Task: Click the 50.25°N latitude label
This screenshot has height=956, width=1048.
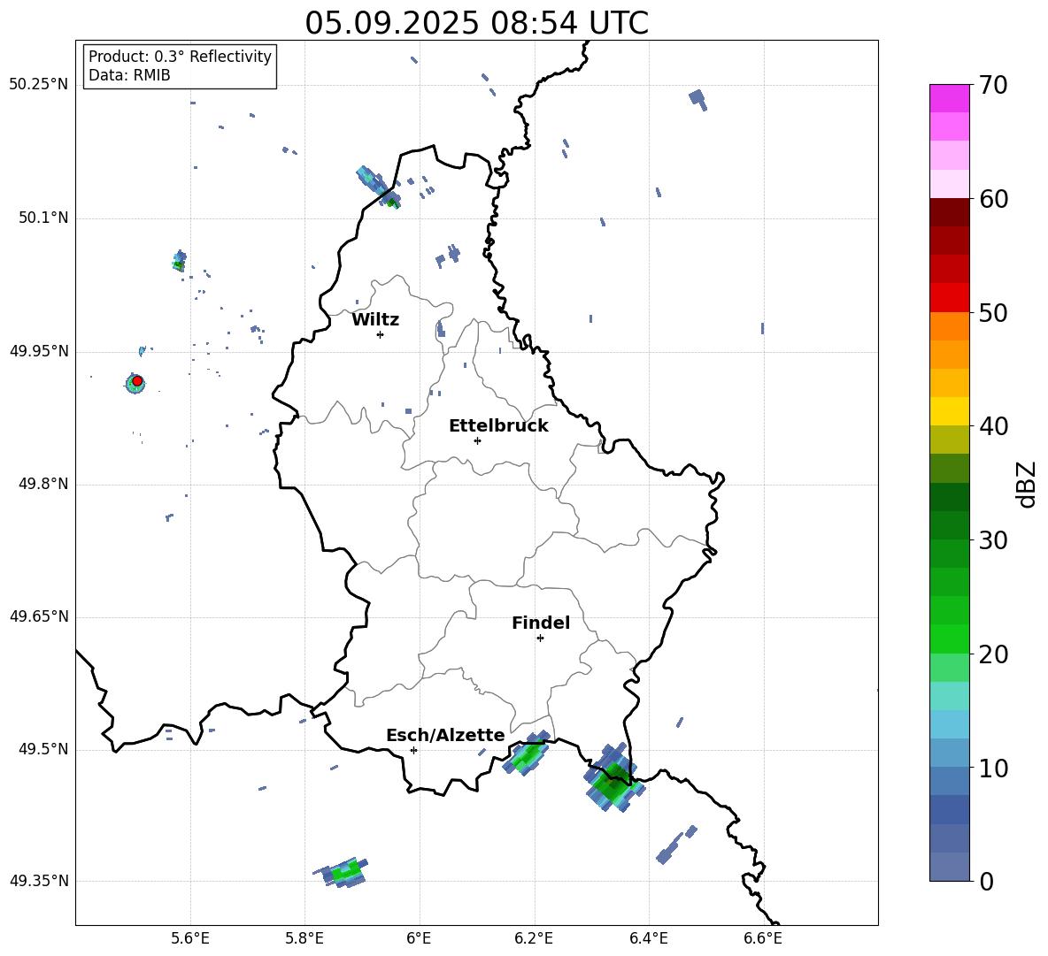Action: pos(39,85)
